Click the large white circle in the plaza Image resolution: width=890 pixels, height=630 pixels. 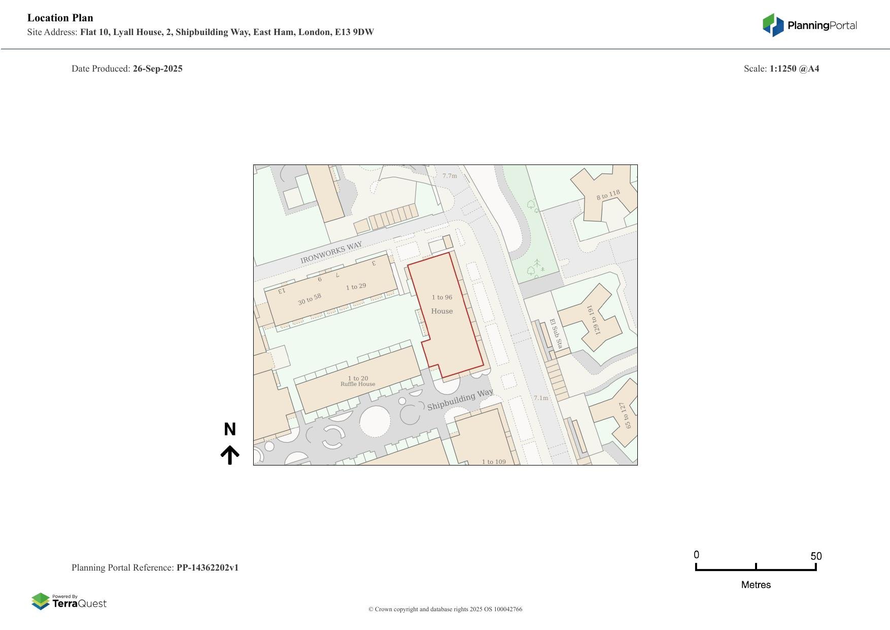pyautogui.click(x=375, y=421)
